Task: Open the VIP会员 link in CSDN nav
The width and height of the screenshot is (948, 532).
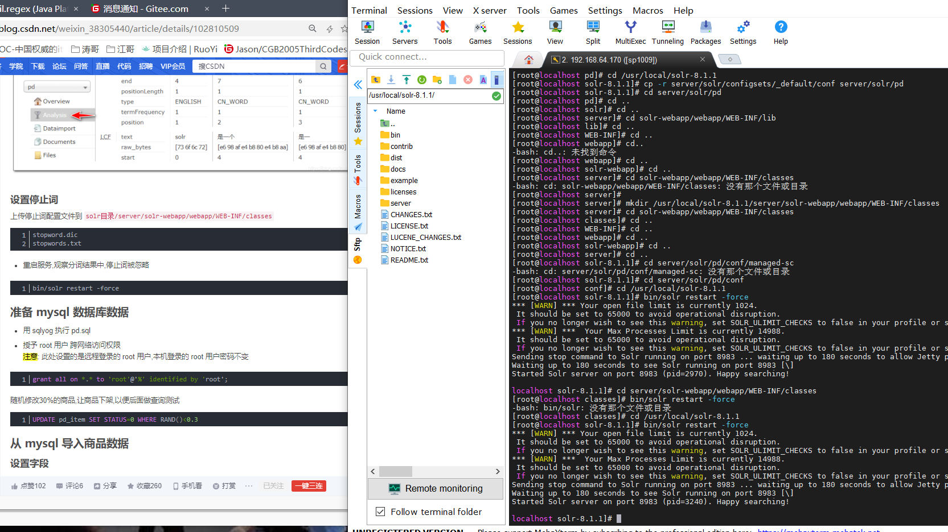Action: pos(173,66)
